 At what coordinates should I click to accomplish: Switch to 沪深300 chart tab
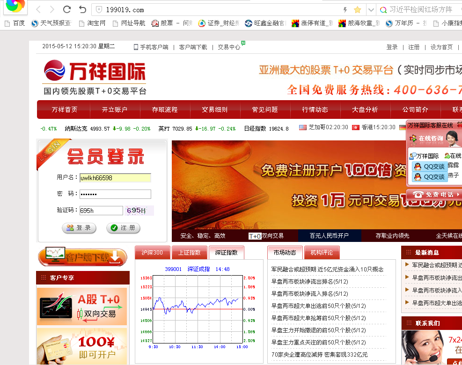[x=152, y=253]
